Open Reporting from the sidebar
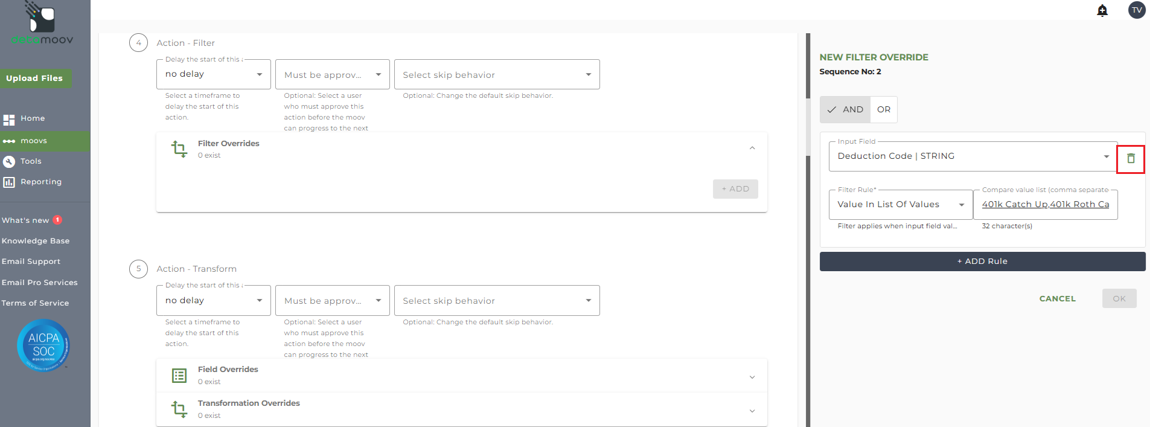The width and height of the screenshot is (1150, 427). pos(40,182)
